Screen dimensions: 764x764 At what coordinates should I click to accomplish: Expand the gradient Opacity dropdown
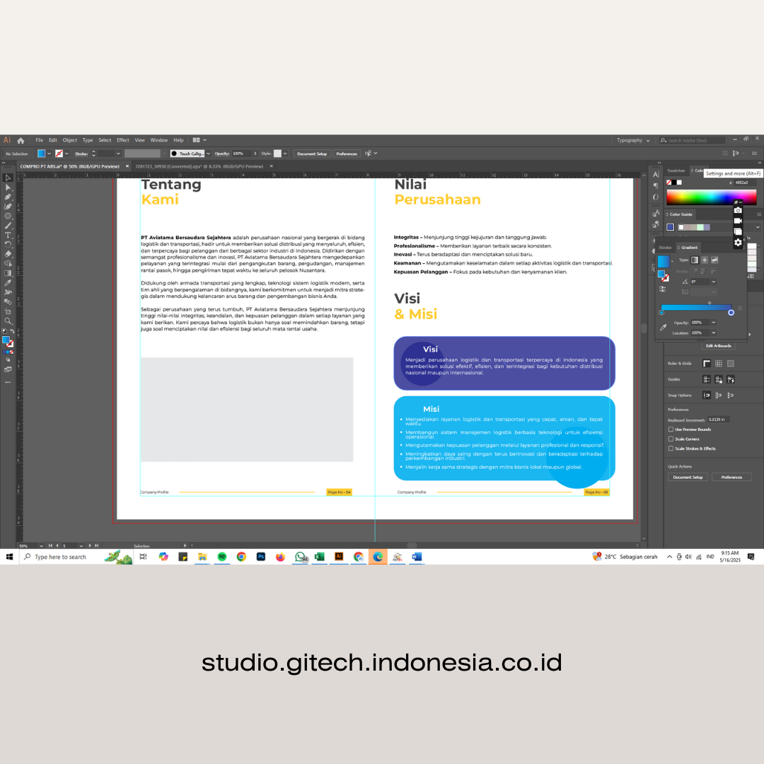(713, 323)
